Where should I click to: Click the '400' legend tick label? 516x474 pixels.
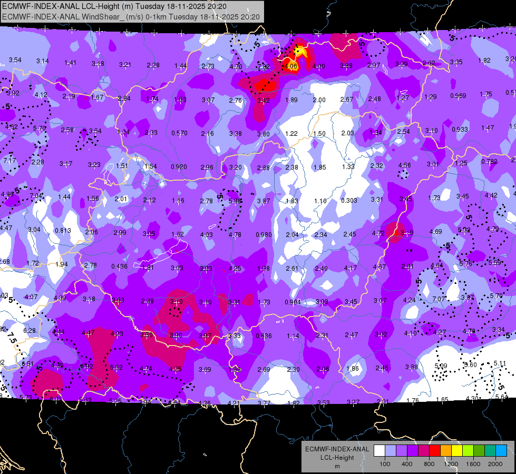(407, 464)
